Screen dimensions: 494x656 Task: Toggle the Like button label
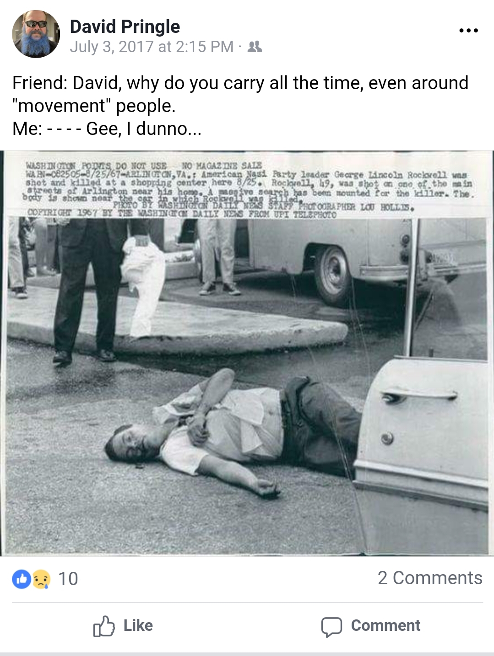point(138,625)
